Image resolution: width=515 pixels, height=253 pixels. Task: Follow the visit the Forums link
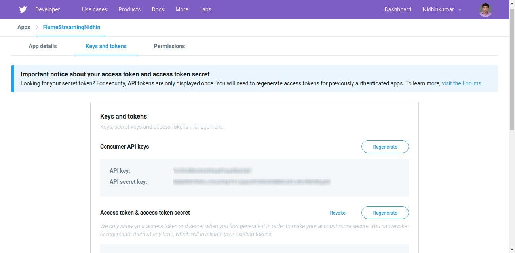pos(462,83)
